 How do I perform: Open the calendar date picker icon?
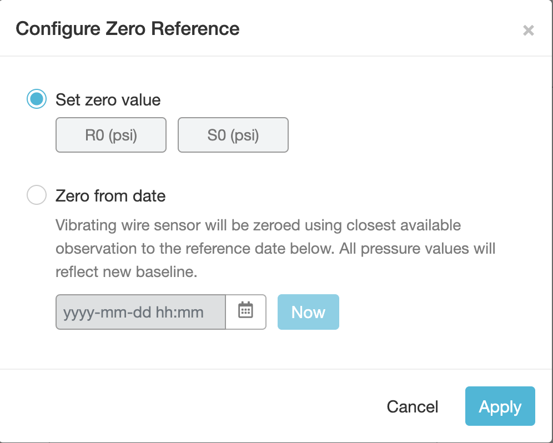[x=246, y=312]
